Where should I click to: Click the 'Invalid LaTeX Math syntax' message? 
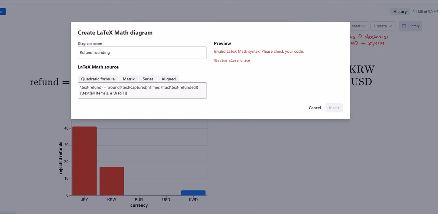tap(259, 51)
